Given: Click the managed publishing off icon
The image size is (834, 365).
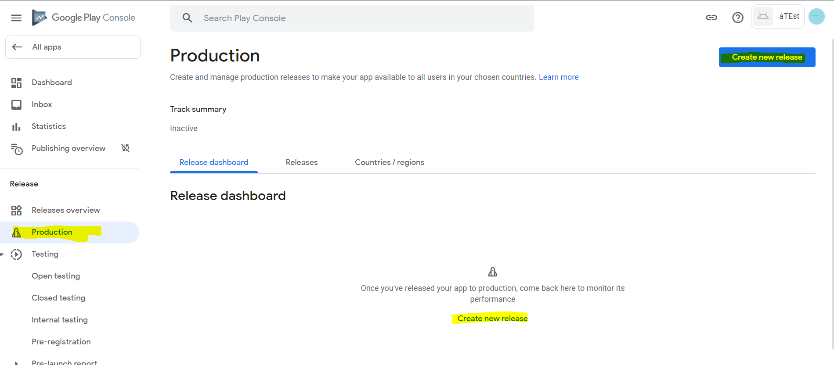Looking at the screenshot, I should coord(126,148).
